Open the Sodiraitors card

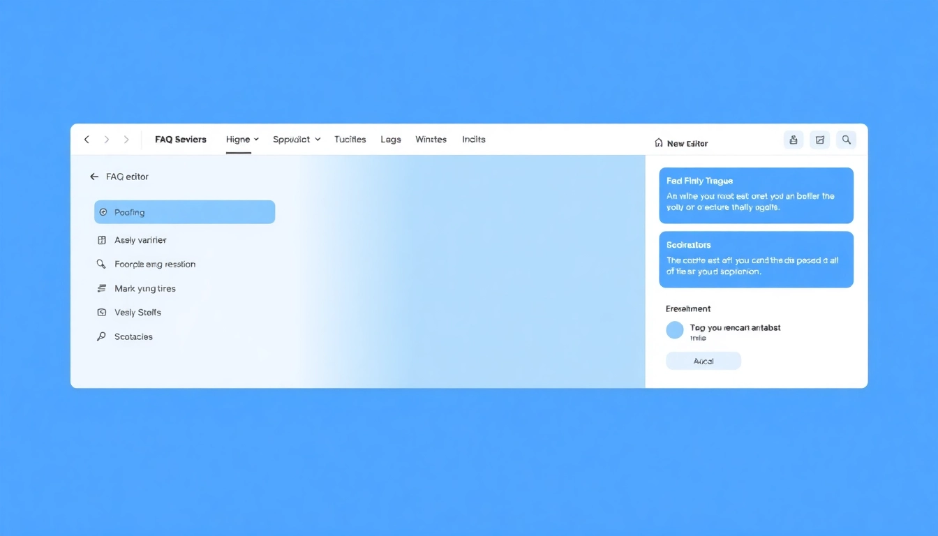[x=757, y=260]
